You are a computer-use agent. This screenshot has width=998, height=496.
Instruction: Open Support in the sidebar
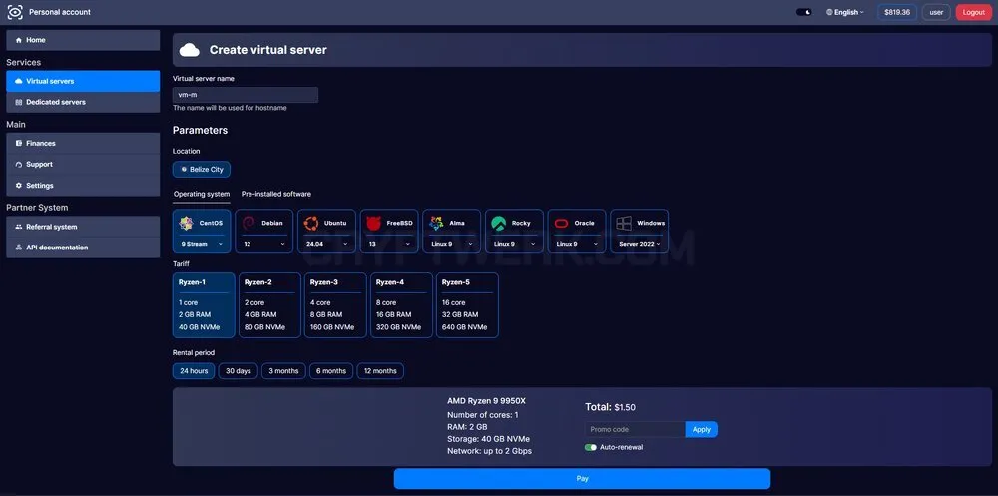pos(83,165)
